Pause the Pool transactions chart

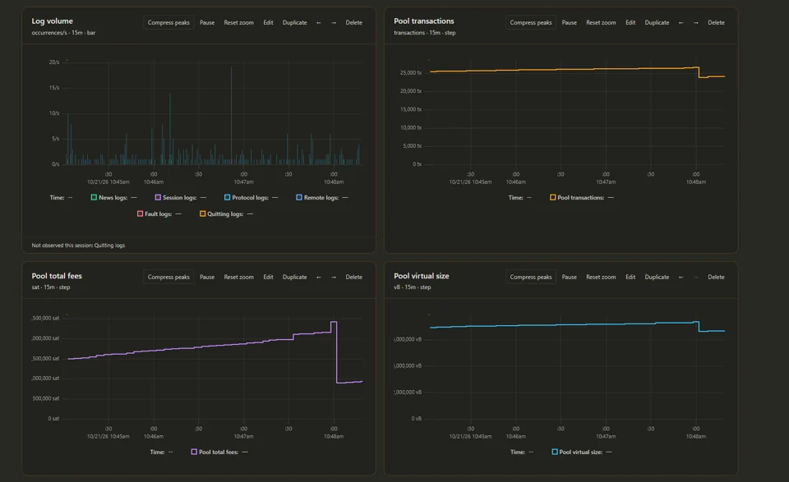pyautogui.click(x=569, y=23)
